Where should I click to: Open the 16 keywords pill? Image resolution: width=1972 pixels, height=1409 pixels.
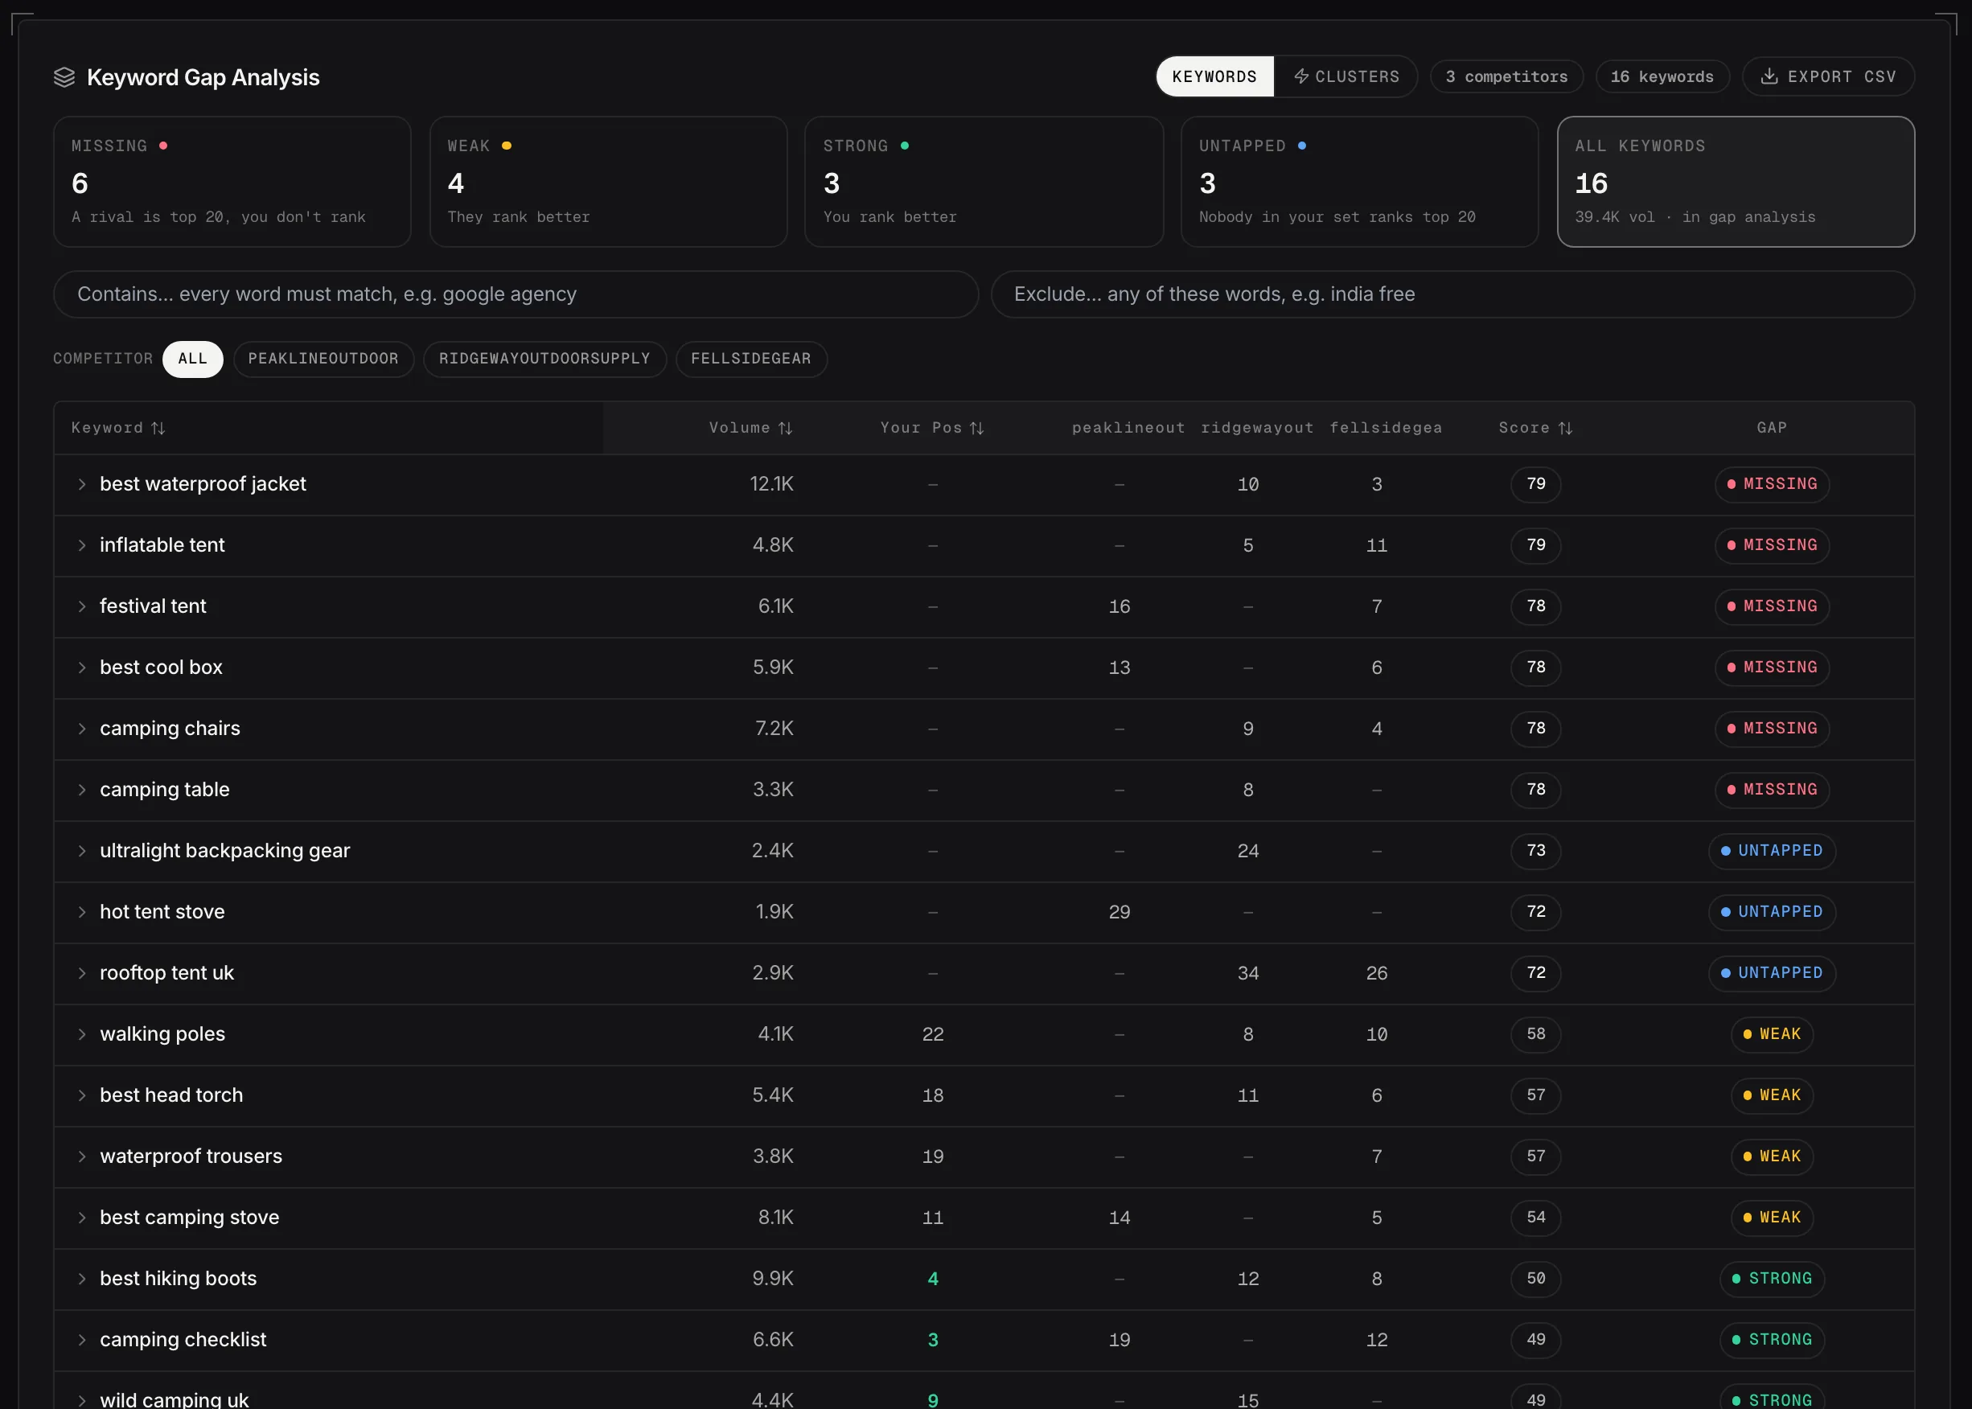(1662, 76)
